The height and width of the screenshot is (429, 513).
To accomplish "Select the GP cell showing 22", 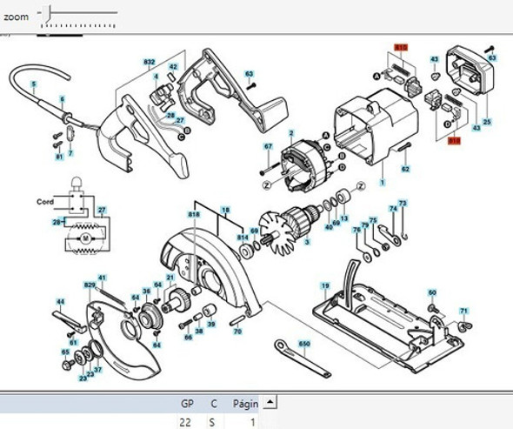I will click(x=185, y=422).
